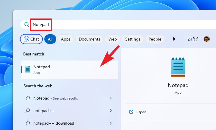Click the Open external-link icon
The height and width of the screenshot is (130, 216).
(x=131, y=112)
